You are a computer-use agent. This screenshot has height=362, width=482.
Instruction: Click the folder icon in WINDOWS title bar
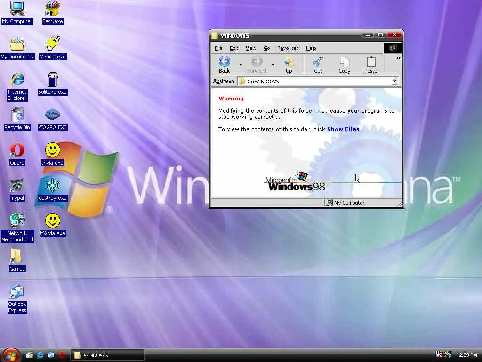(215, 36)
